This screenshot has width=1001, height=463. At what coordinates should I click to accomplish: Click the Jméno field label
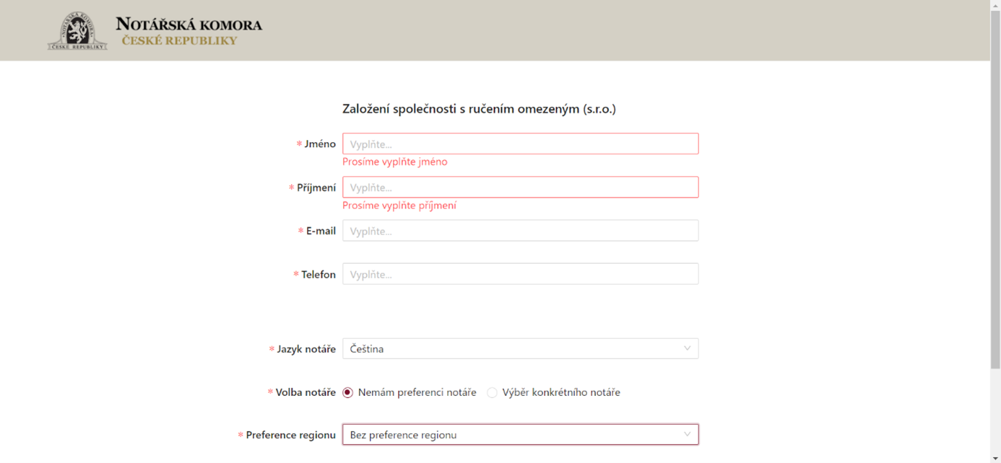[320, 144]
